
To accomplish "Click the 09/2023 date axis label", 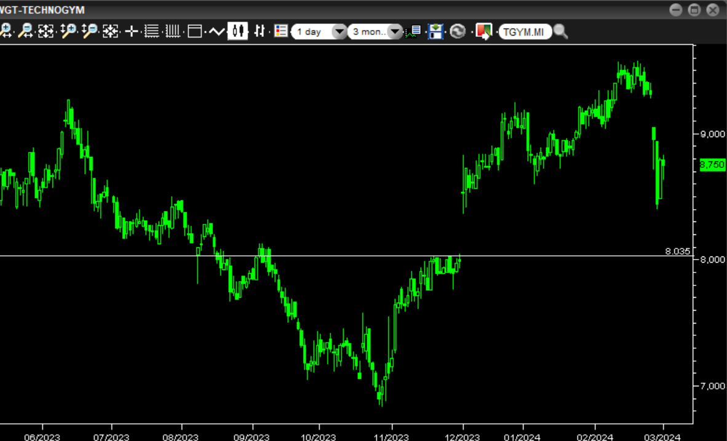I will (x=252, y=437).
